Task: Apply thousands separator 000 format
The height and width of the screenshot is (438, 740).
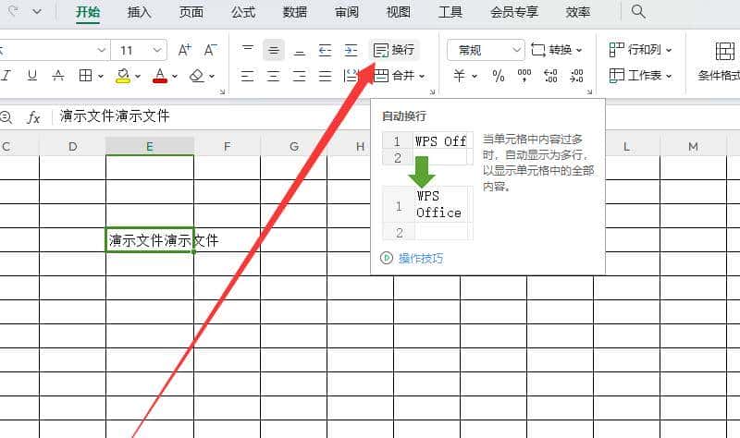Action: click(524, 76)
